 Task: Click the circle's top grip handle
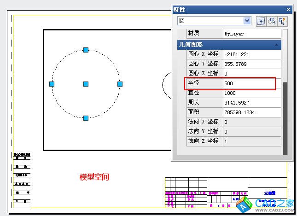86,50
